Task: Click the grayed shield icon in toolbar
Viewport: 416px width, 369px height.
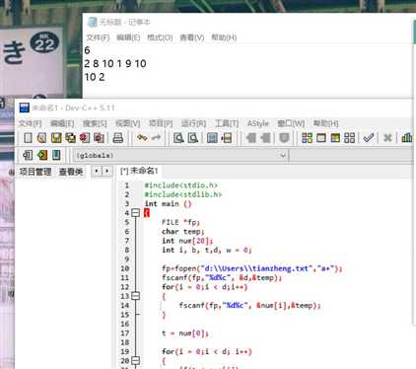Action: click(x=284, y=138)
